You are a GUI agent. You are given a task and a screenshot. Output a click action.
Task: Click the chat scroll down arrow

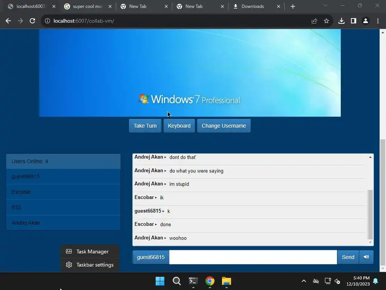click(370, 242)
